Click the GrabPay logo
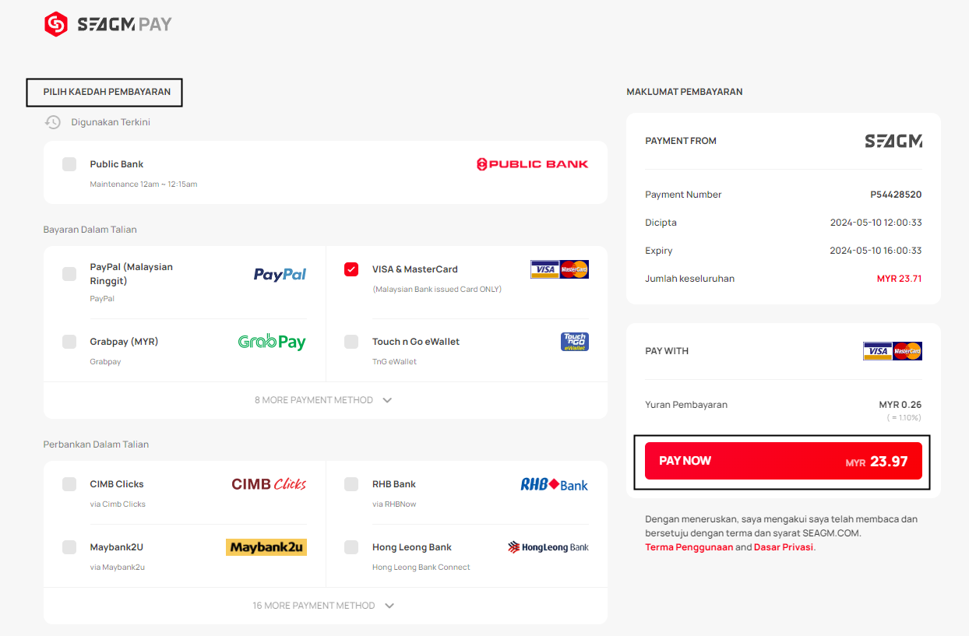 tap(272, 342)
